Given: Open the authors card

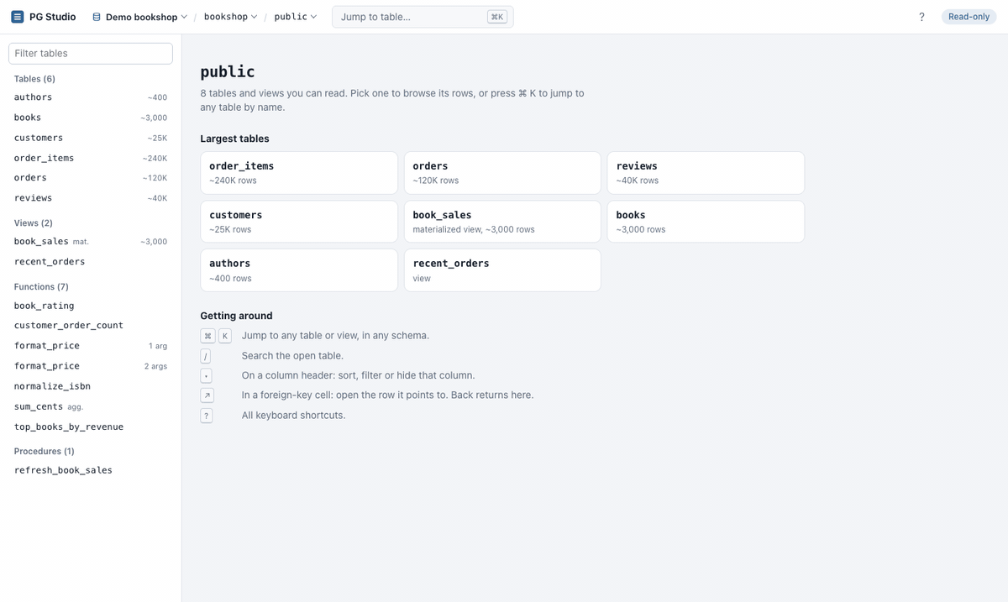Looking at the screenshot, I should click(x=299, y=270).
